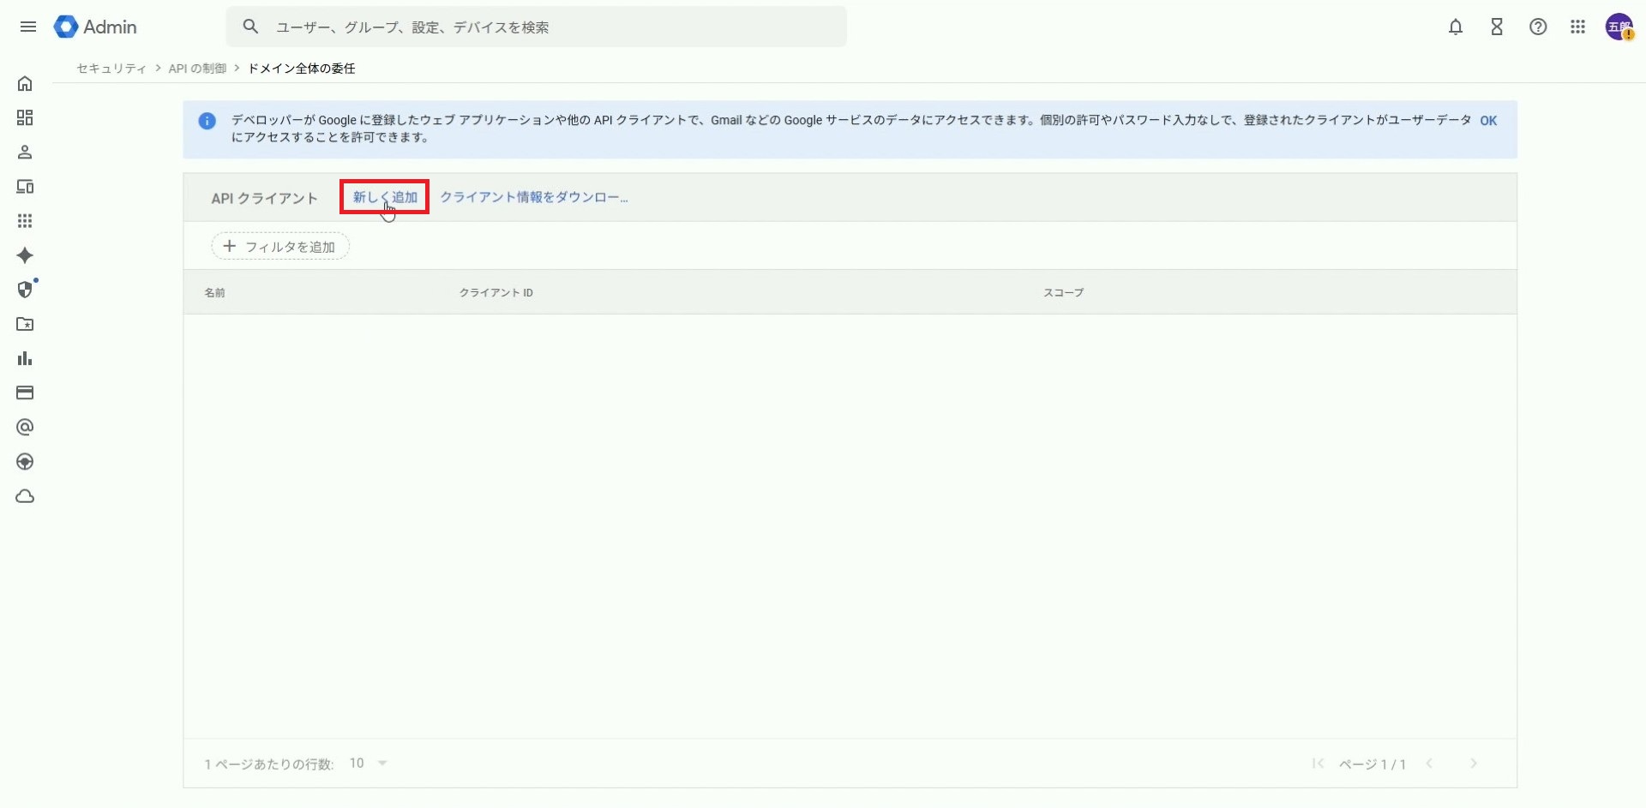Click クライアント情報をダウンロード link

coord(533,197)
